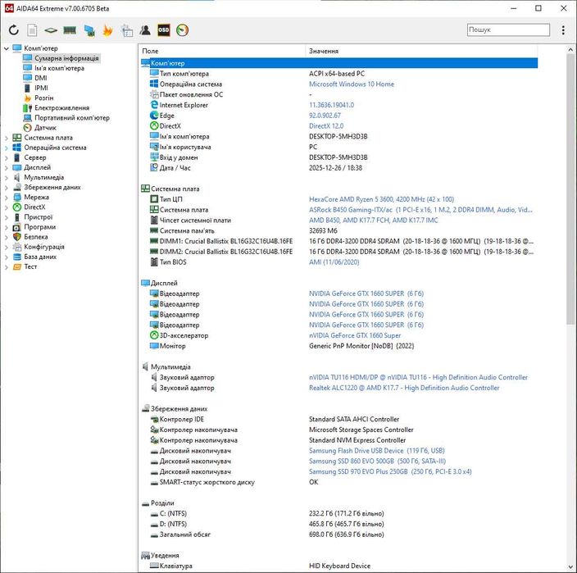Collapse the Комп'ютер tree node
Image resolution: width=577 pixels, height=573 pixels.
[x=7, y=48]
